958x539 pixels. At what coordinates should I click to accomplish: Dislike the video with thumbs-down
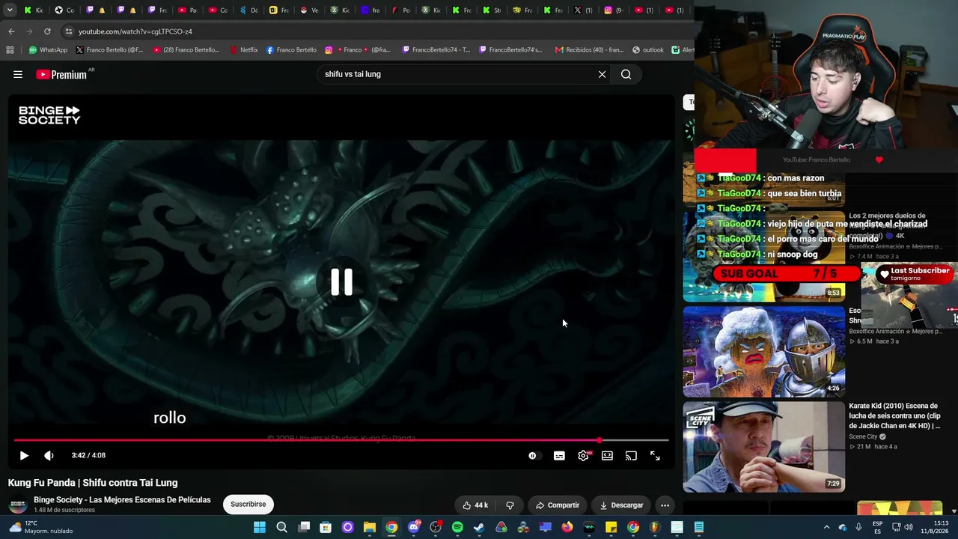click(x=510, y=505)
